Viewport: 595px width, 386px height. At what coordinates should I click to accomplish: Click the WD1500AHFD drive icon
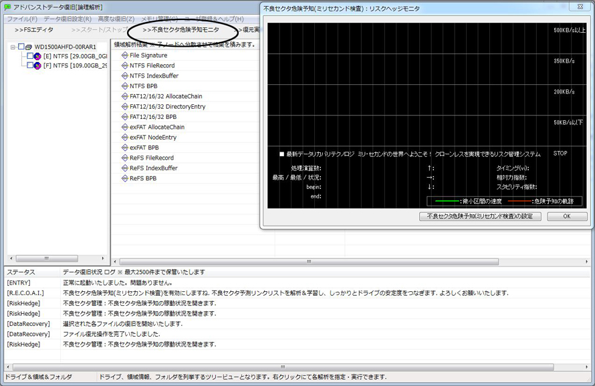(29, 47)
